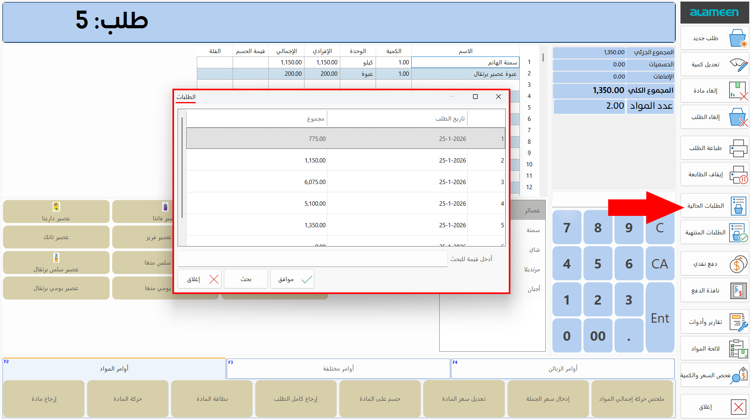Viewport: 750px width, 420px height.
Task: Open the finished orders list icon
Action: (x=738, y=233)
